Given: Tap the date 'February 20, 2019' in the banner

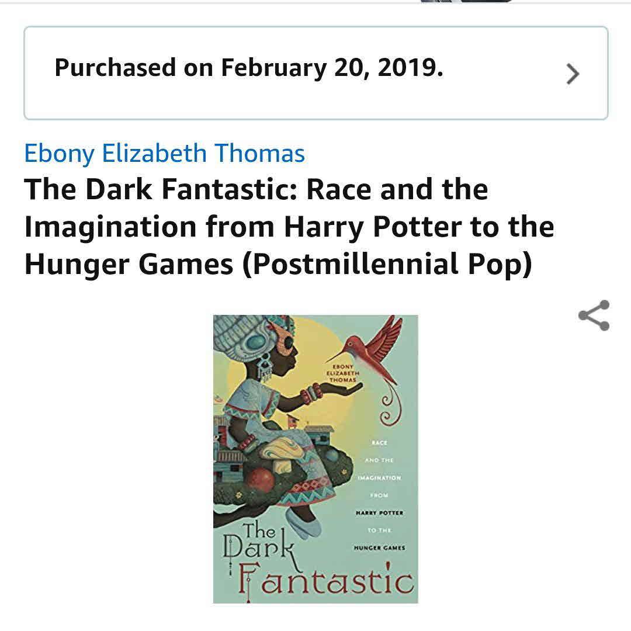Looking at the screenshot, I should coord(332,68).
